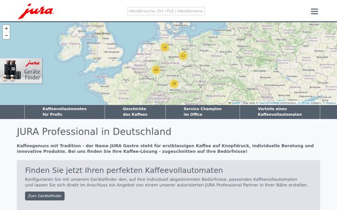Click the Warszawa label on the map
The width and height of the screenshot is (337, 210).
pyautogui.click(x=226, y=52)
